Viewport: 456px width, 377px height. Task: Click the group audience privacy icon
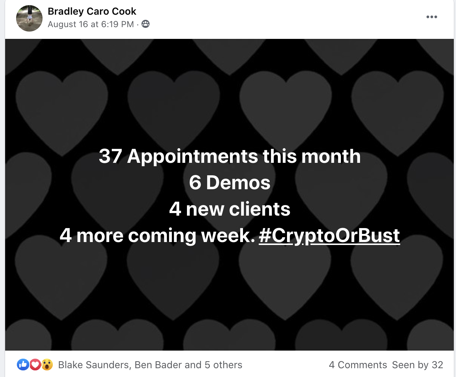[146, 24]
